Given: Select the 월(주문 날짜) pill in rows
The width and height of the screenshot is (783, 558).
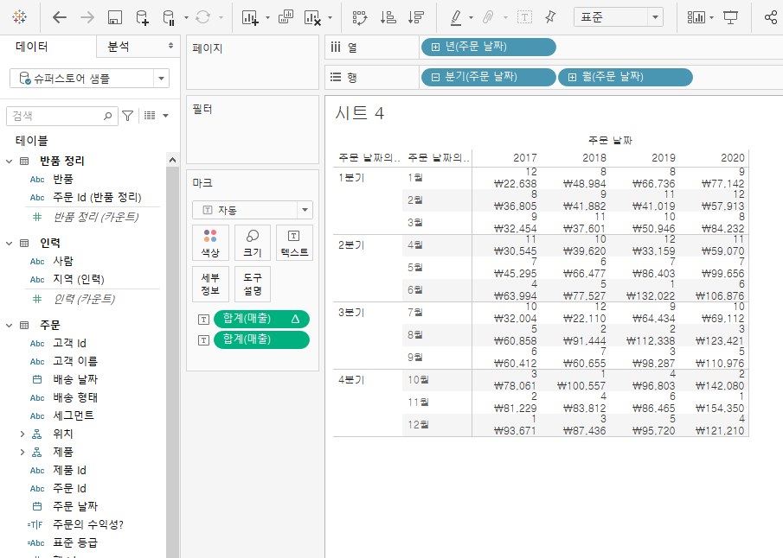Looking at the screenshot, I should [x=626, y=77].
